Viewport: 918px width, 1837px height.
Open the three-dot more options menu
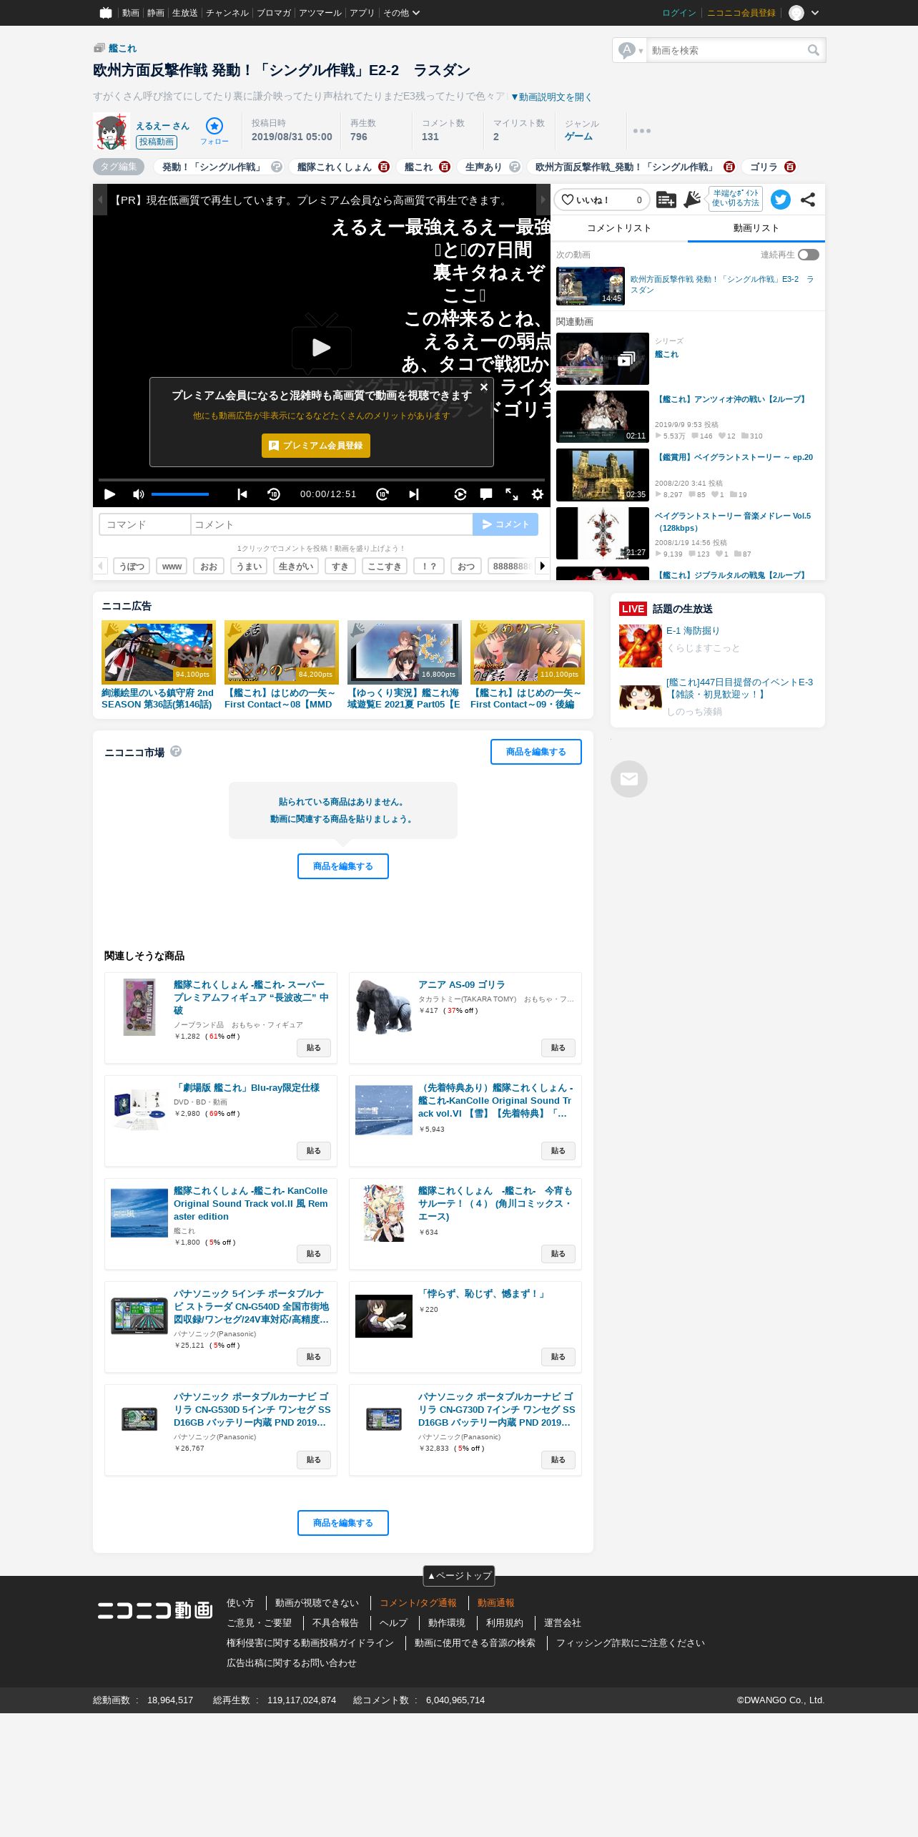642,131
